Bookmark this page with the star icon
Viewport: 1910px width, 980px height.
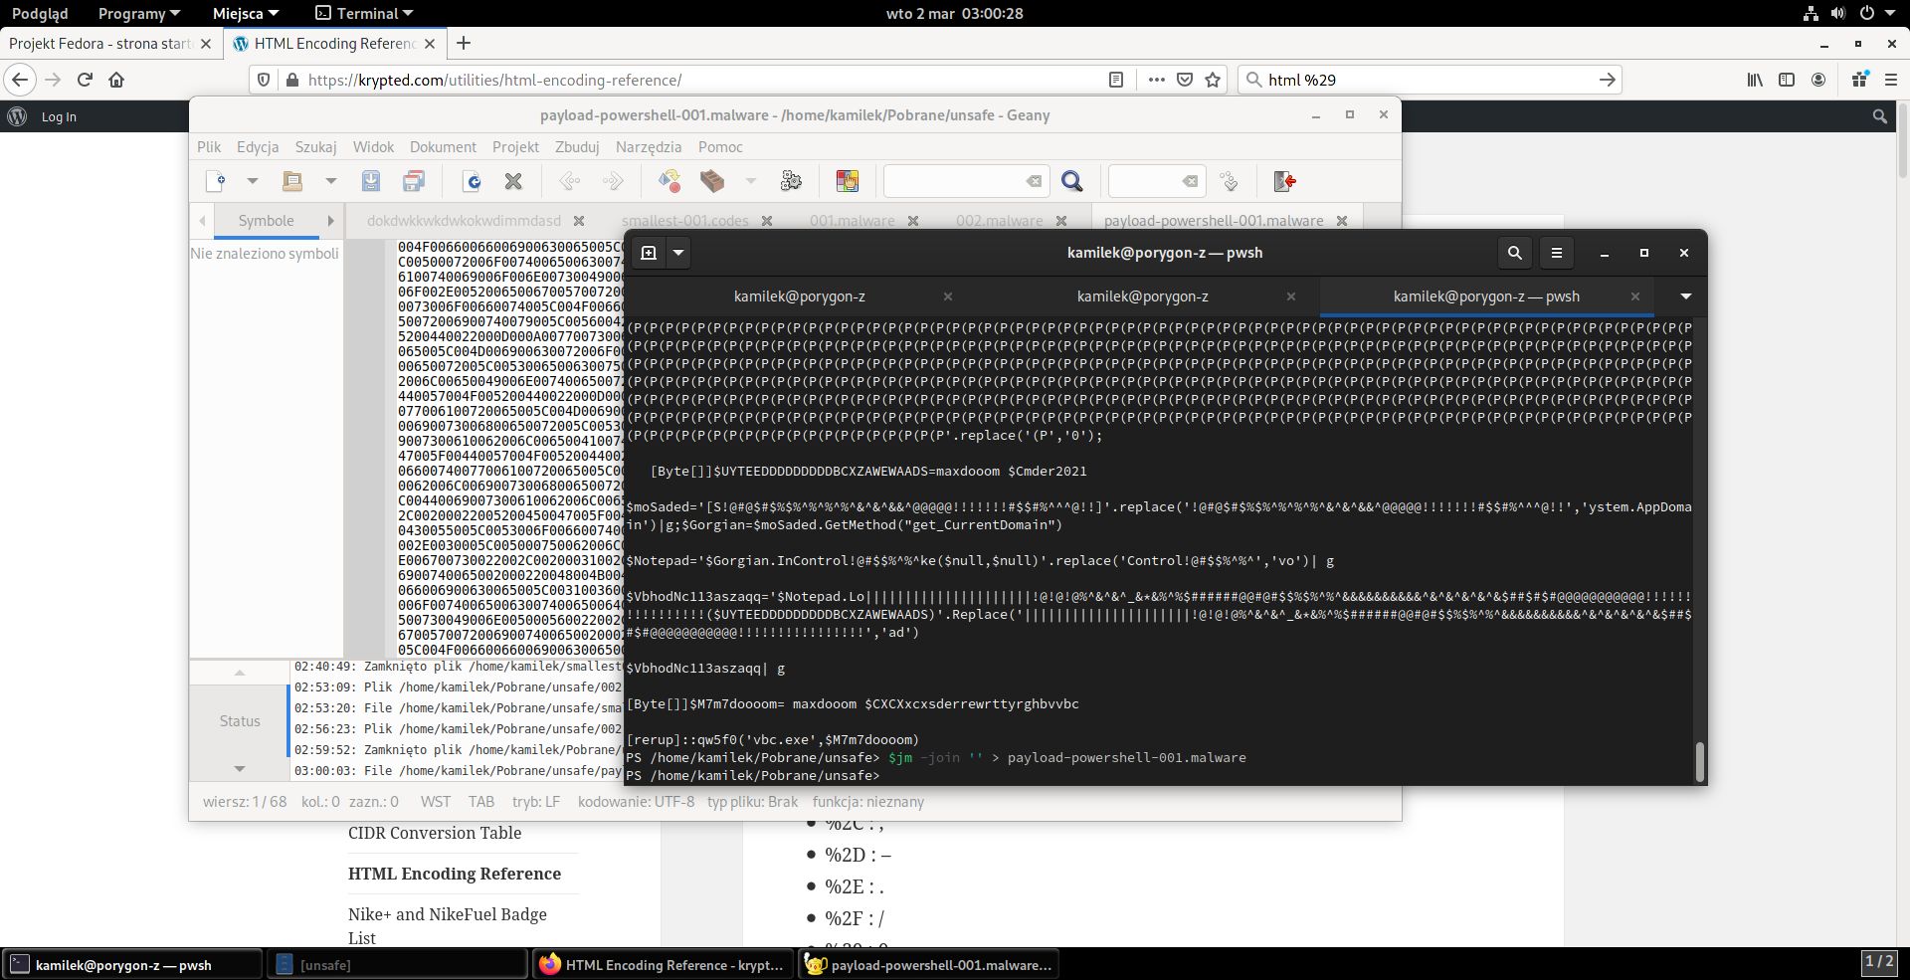[x=1213, y=80]
